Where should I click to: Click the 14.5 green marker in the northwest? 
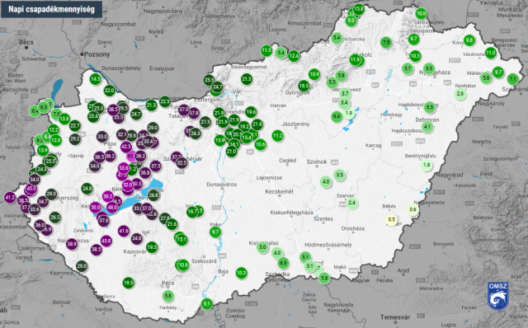[96, 79]
